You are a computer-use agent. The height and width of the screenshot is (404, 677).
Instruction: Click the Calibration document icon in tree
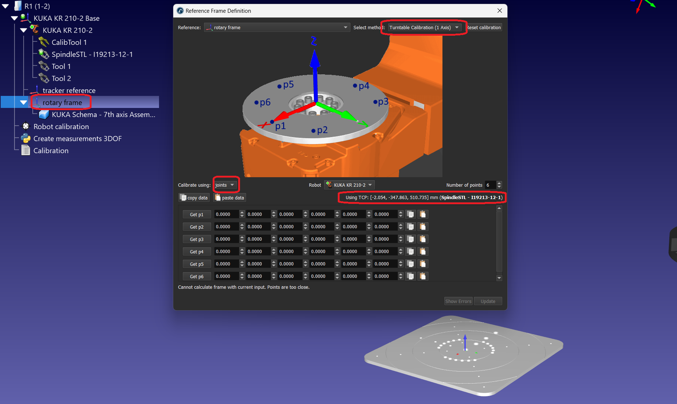[x=26, y=151]
